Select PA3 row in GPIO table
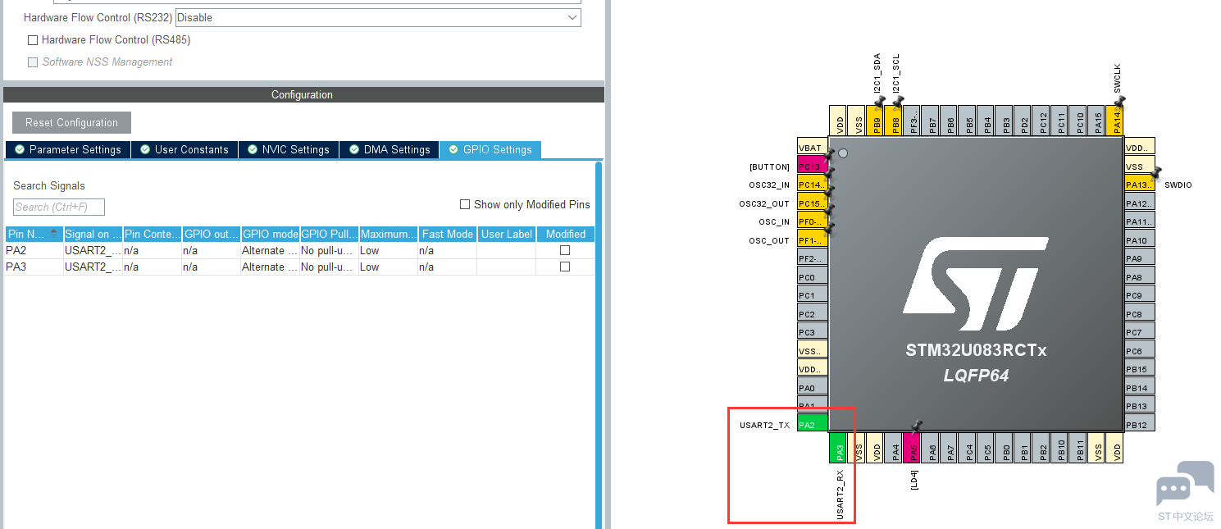The image size is (1221, 529). coord(300,267)
